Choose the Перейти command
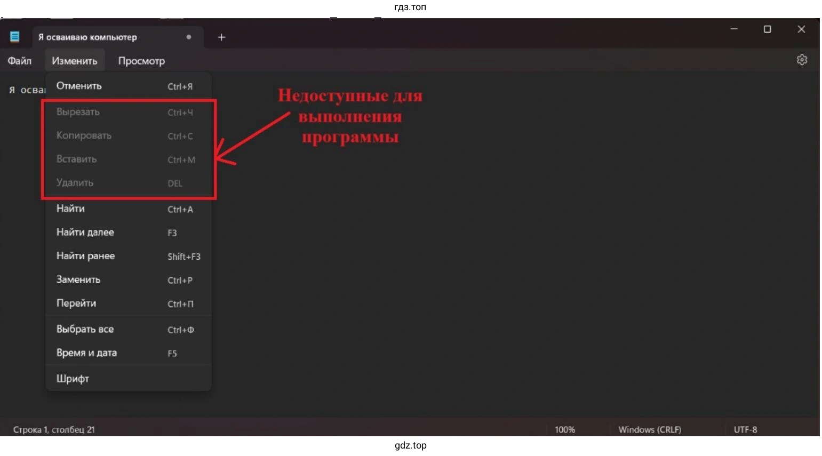This screenshot has width=822, height=456. pos(76,303)
